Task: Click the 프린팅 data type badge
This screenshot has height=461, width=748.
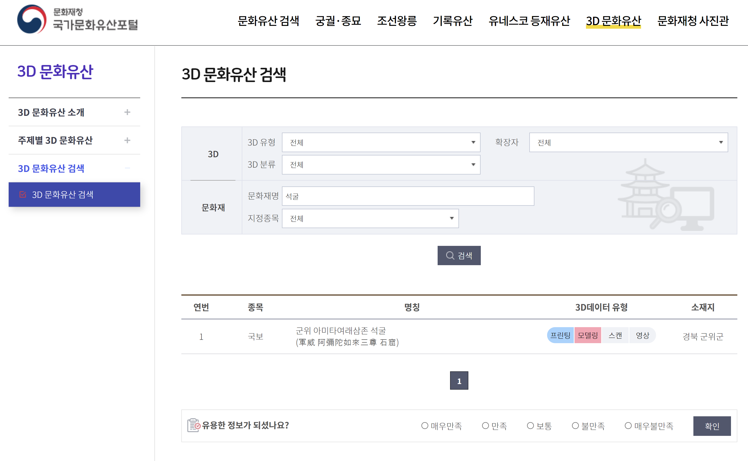Action: coord(560,335)
